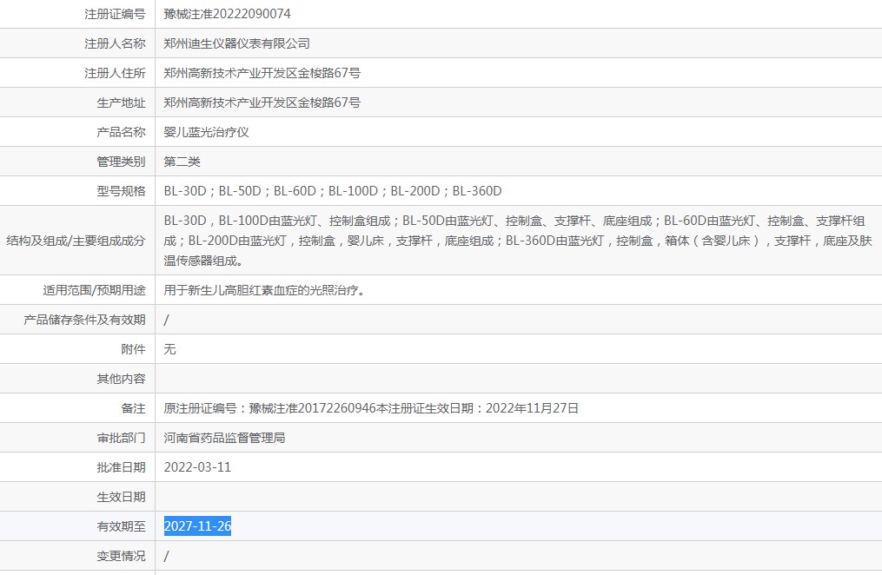Click the 注册人住所 label
The height and width of the screenshot is (575, 882).
point(115,73)
